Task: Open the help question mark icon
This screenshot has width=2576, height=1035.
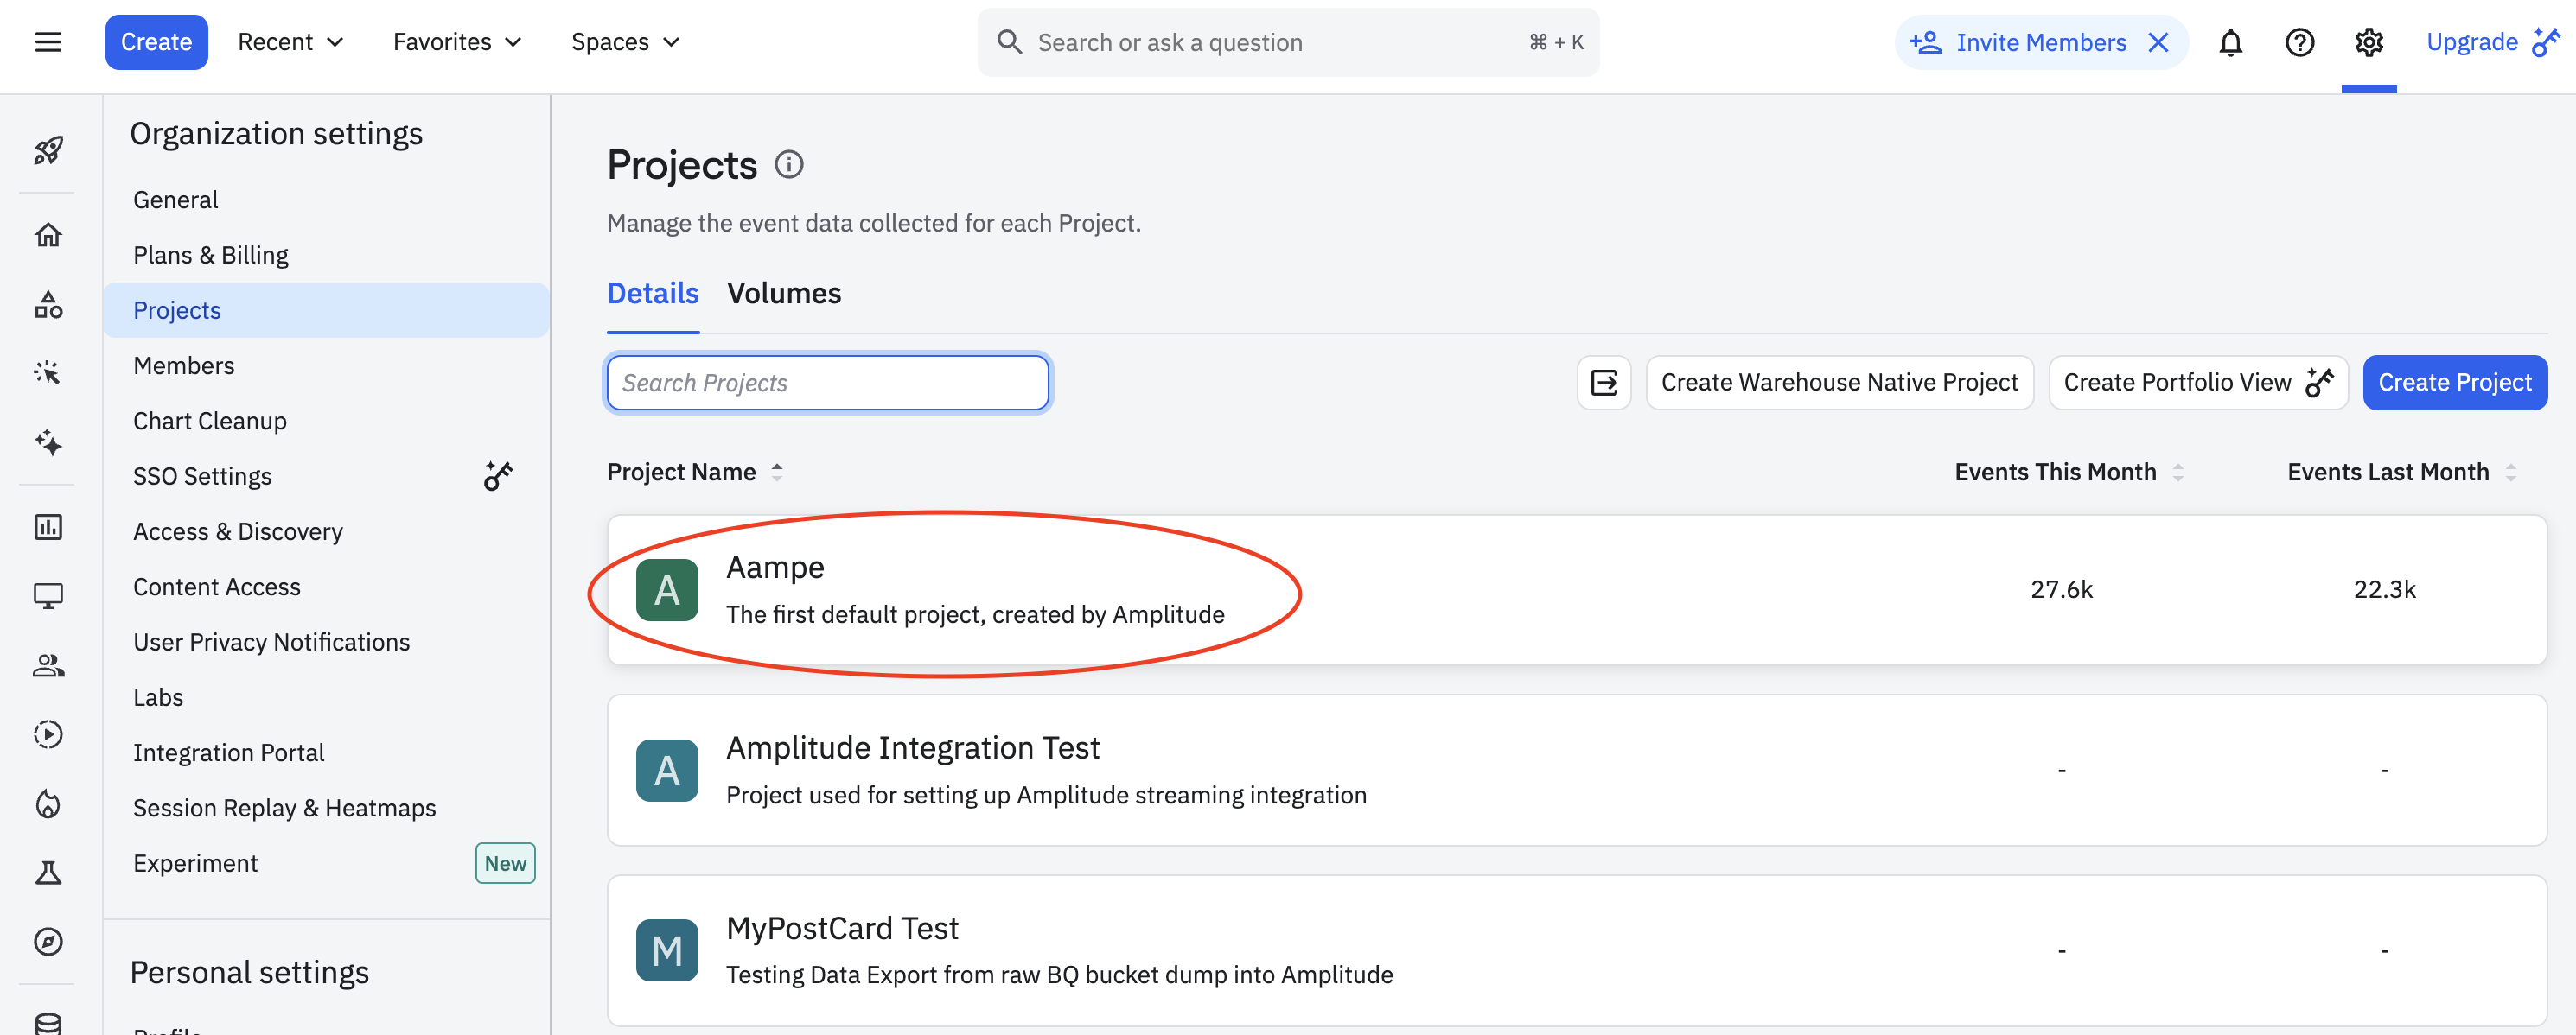Action: 2299,42
